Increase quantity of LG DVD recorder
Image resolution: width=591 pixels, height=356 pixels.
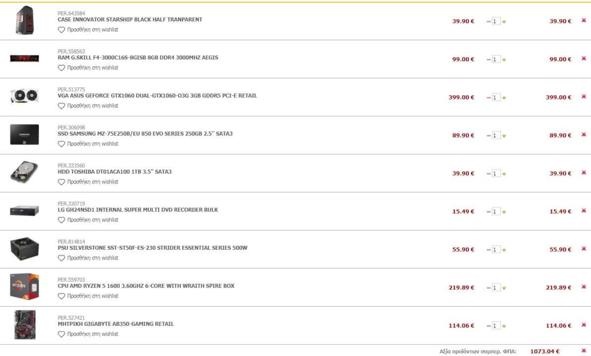click(504, 212)
